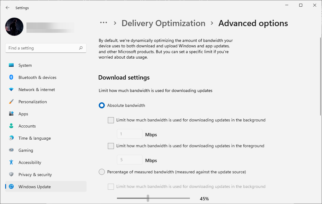
Task: Click the Bluetooth icon in sidebar
Action: pyautogui.click(x=11, y=77)
